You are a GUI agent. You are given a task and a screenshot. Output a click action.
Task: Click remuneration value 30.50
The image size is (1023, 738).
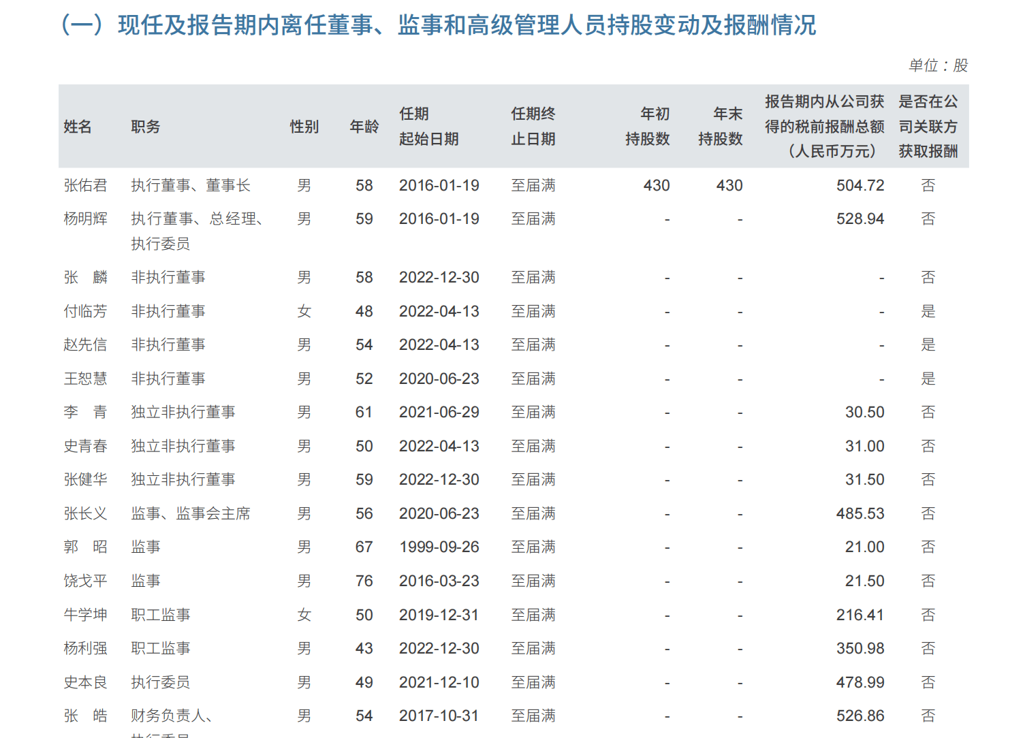[x=865, y=412]
